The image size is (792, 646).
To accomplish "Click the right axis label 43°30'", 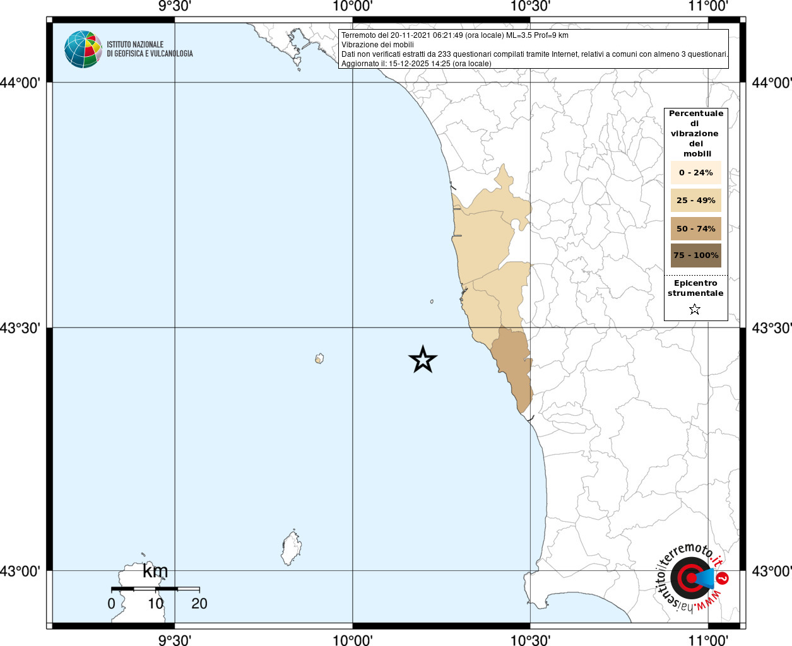I will [772, 328].
